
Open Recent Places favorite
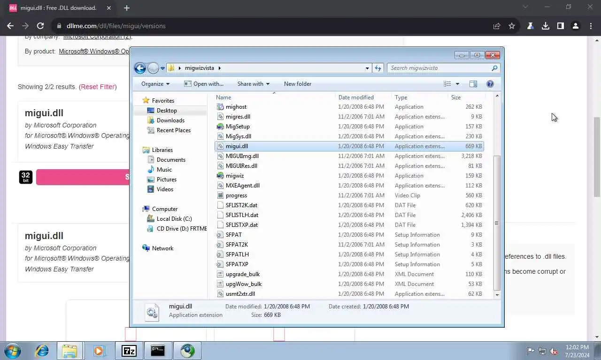pos(174,130)
